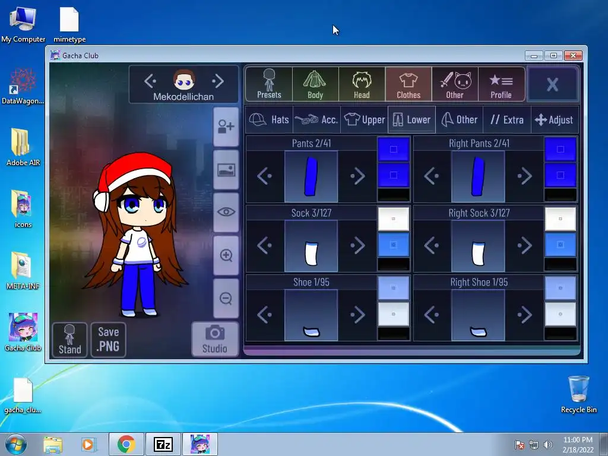Go to previous Shoe 1/95 style
The width and height of the screenshot is (608, 456).
(265, 315)
